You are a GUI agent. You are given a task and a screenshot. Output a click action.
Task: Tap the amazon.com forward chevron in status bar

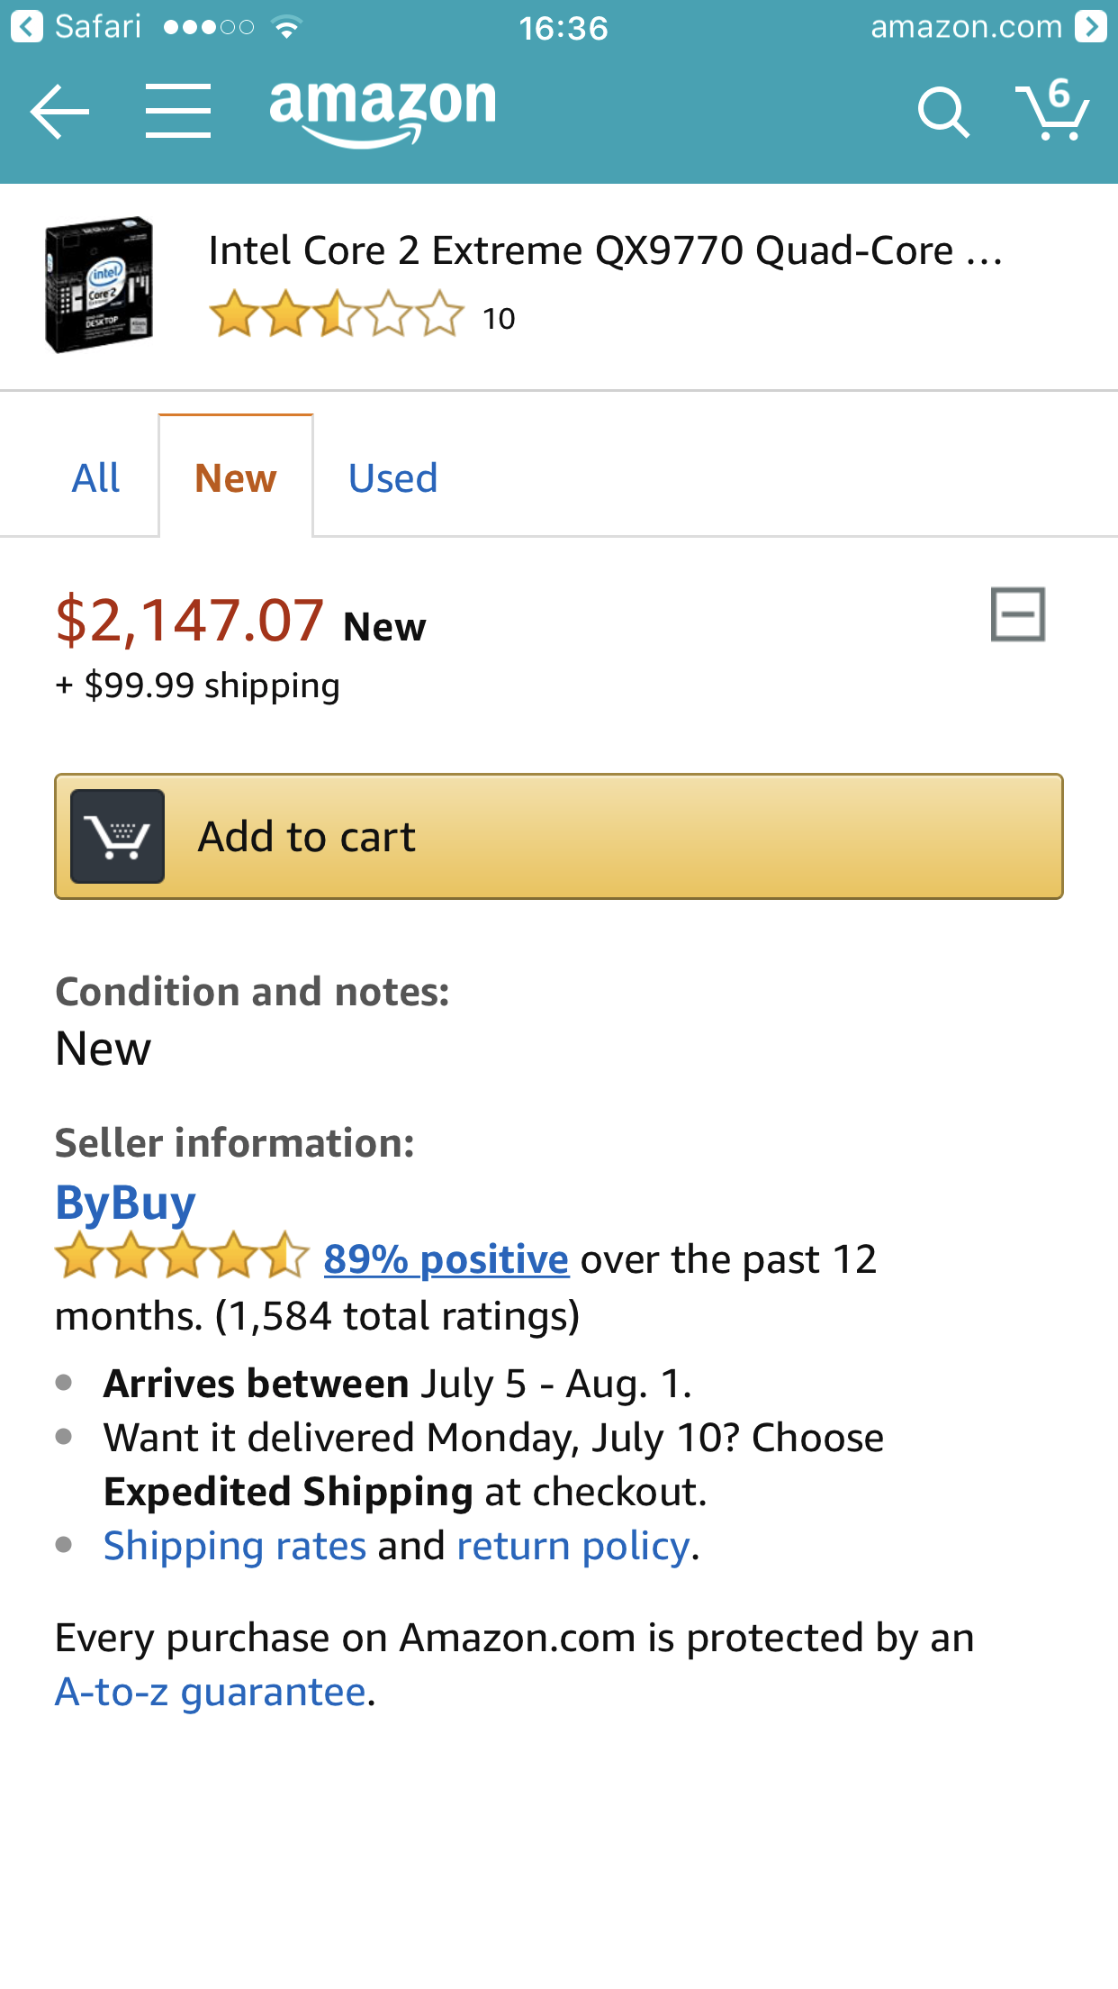(1090, 27)
